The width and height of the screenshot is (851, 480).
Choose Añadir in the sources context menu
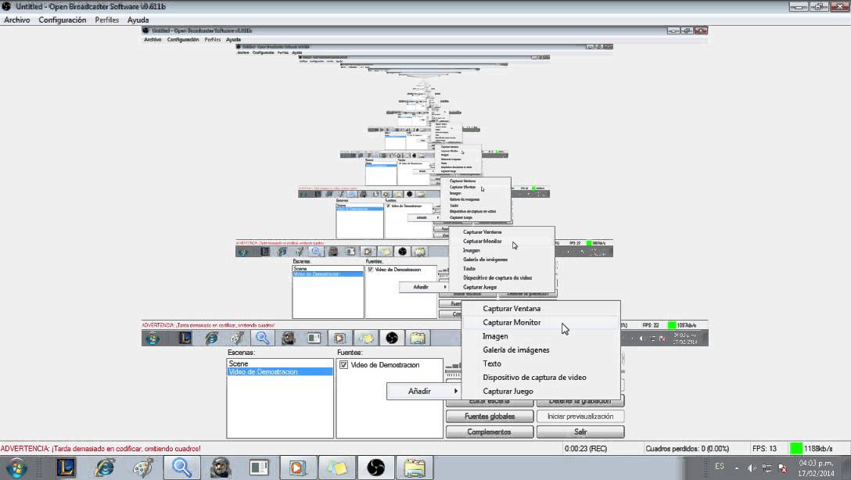point(424,391)
